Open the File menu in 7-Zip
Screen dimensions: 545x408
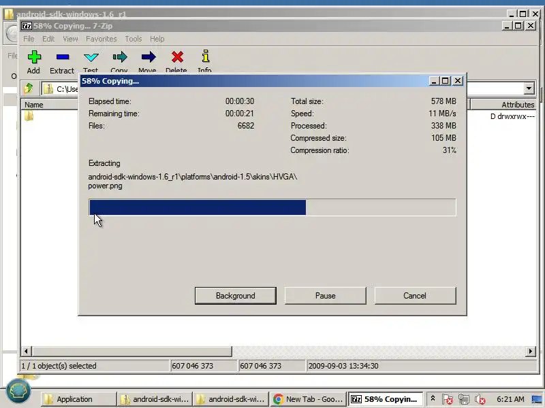29,39
